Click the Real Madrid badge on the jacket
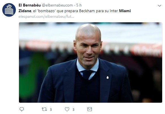The height and width of the screenshot is (114, 165). pos(108,78)
